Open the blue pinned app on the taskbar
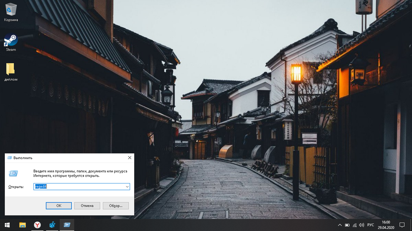Screen dimensions: 412x231 coord(52,225)
